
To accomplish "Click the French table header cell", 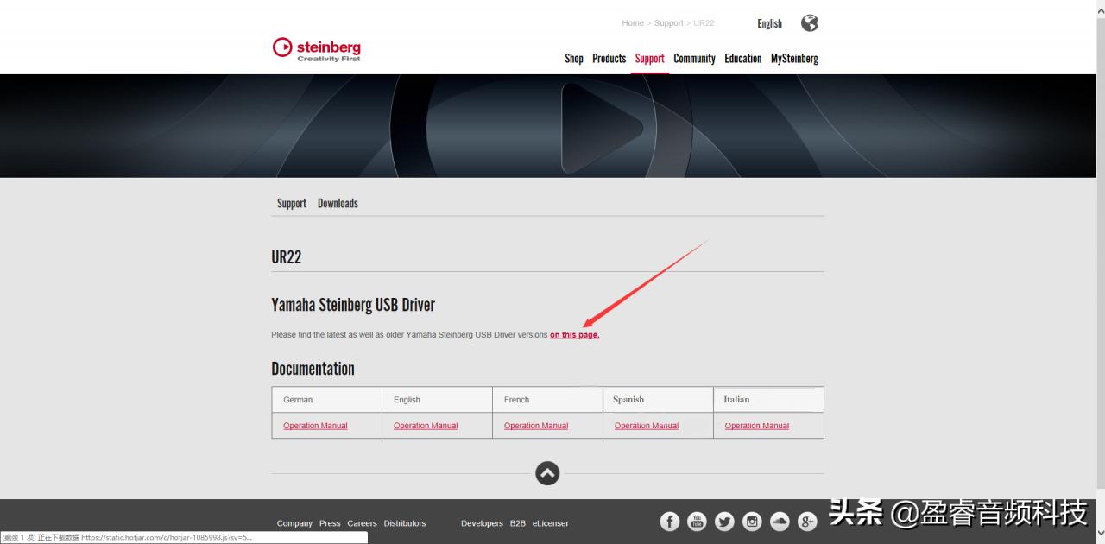I will (547, 400).
